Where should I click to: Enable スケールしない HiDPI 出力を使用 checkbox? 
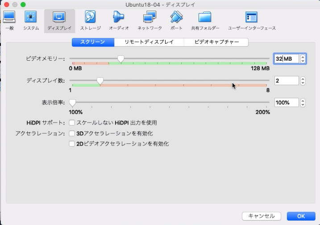click(72, 123)
